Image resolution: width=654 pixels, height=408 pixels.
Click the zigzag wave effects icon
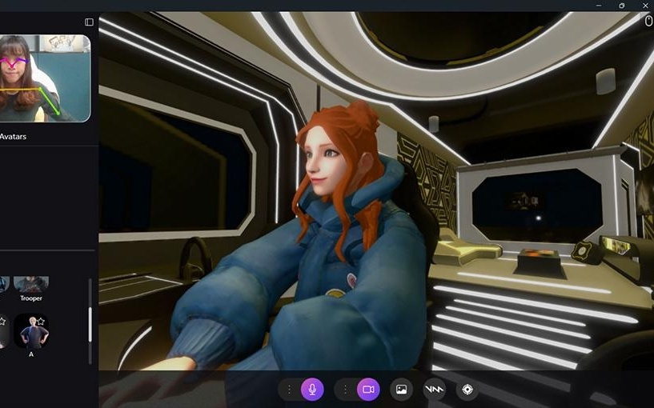pyautogui.click(x=434, y=390)
